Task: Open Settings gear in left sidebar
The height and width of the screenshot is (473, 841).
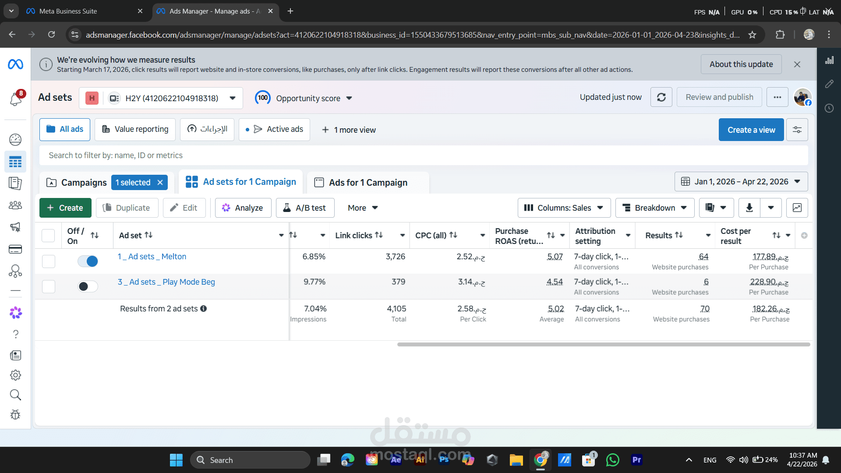Action: tap(15, 375)
